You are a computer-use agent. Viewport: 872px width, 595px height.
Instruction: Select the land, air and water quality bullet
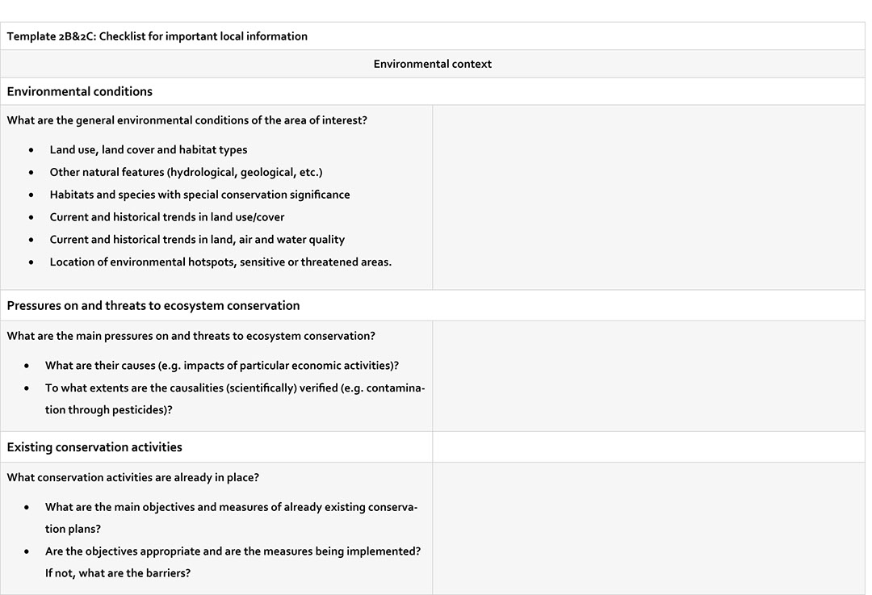(x=197, y=240)
